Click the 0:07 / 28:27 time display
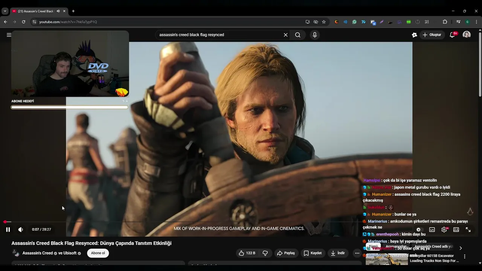The height and width of the screenshot is (271, 482). [x=41, y=229]
